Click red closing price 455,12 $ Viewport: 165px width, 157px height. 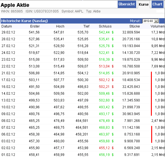pos(106,148)
